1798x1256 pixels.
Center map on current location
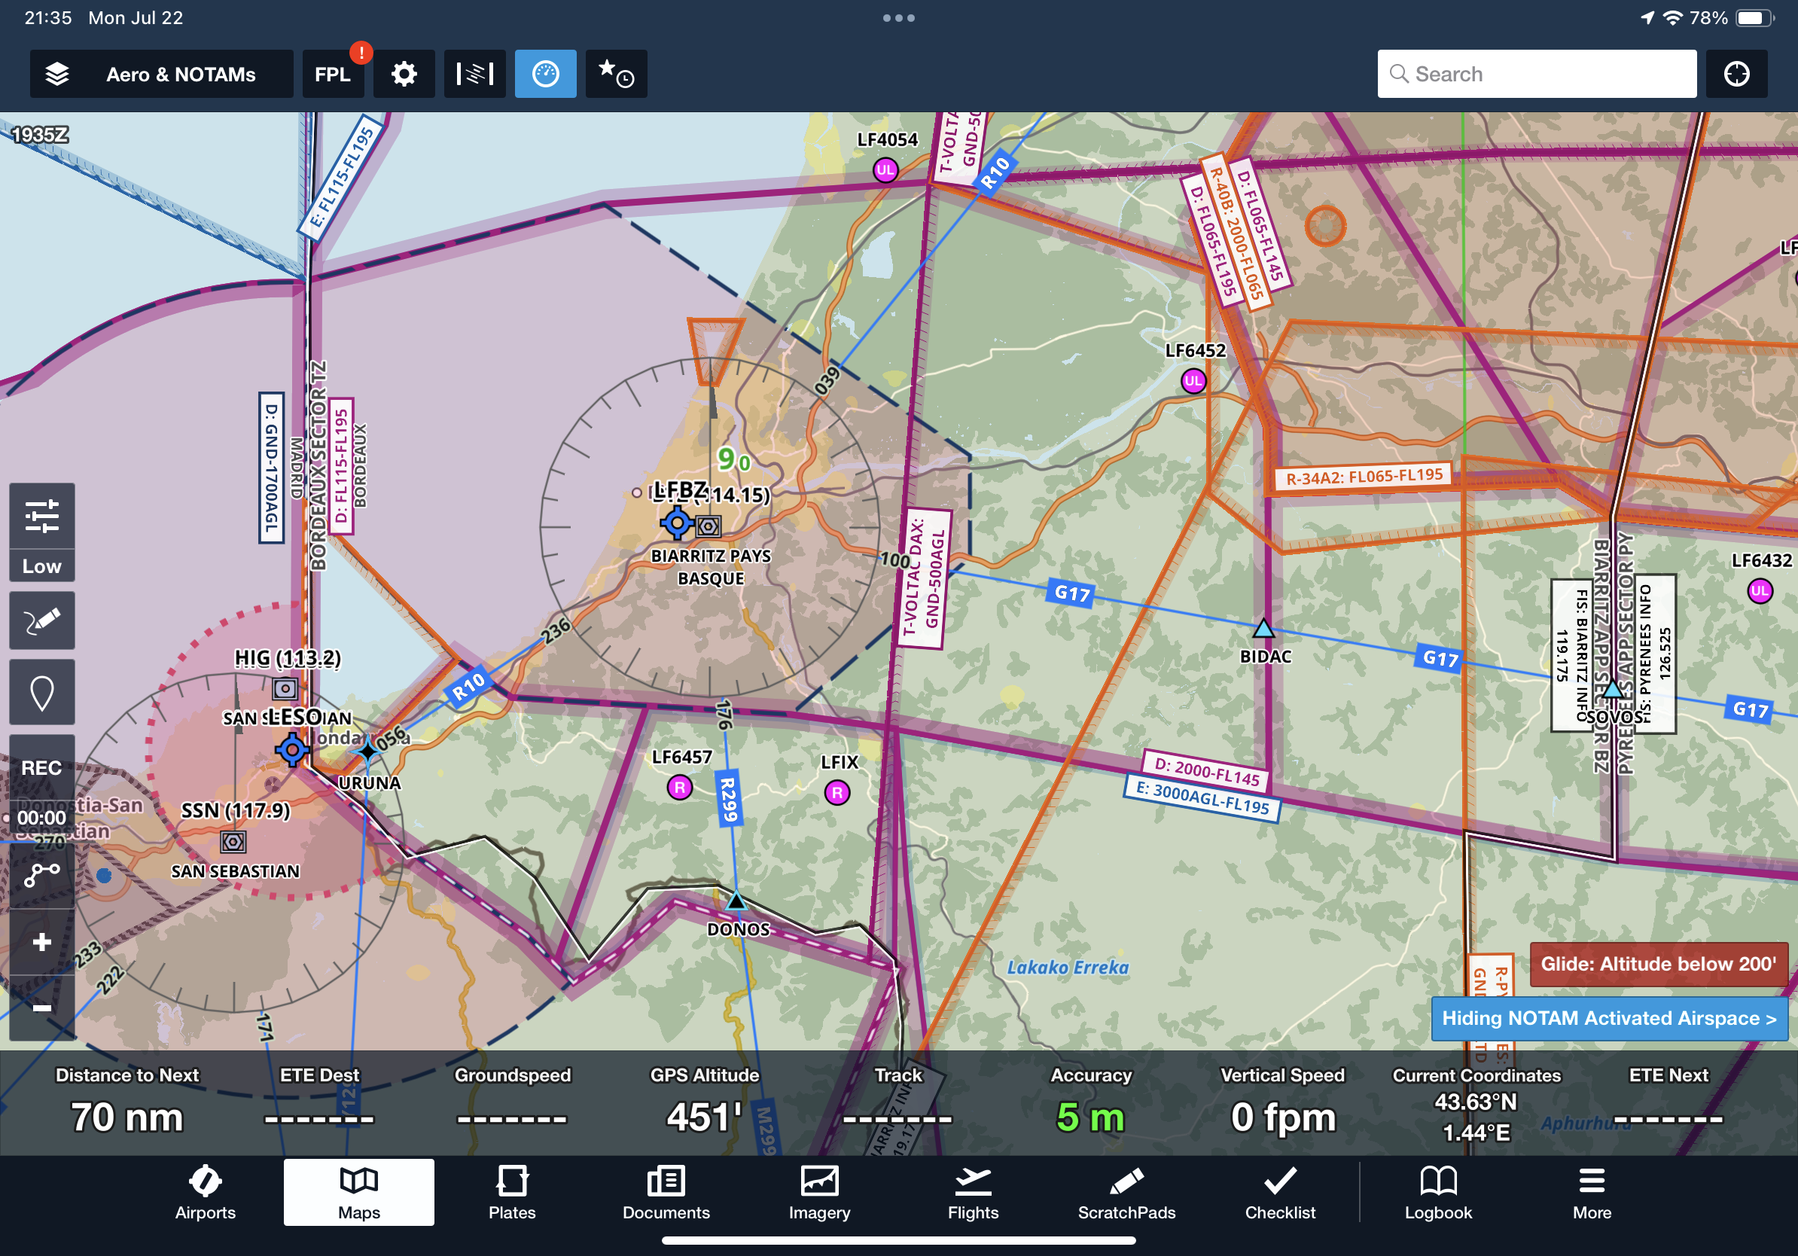[1736, 75]
